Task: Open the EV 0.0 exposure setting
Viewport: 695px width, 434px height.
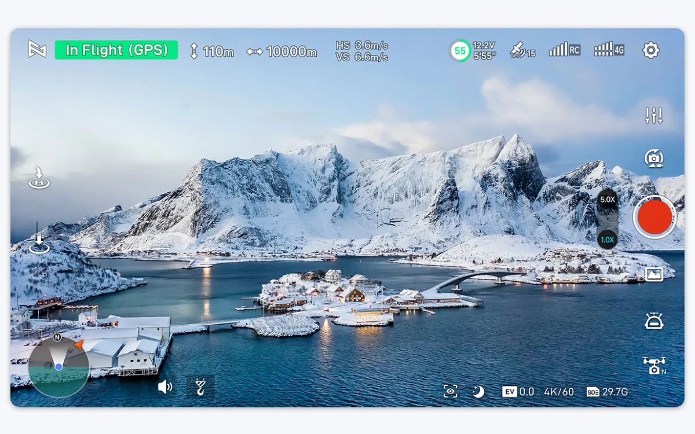Action: pyautogui.click(x=518, y=392)
